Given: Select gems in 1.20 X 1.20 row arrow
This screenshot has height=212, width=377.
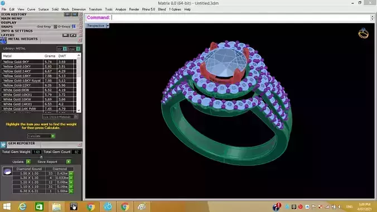Looking at the screenshot, I should (x=71, y=182).
